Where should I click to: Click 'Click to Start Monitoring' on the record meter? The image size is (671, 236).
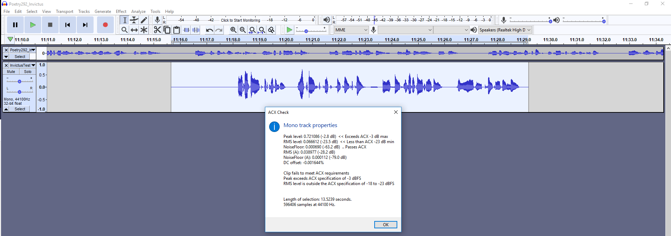[241, 20]
